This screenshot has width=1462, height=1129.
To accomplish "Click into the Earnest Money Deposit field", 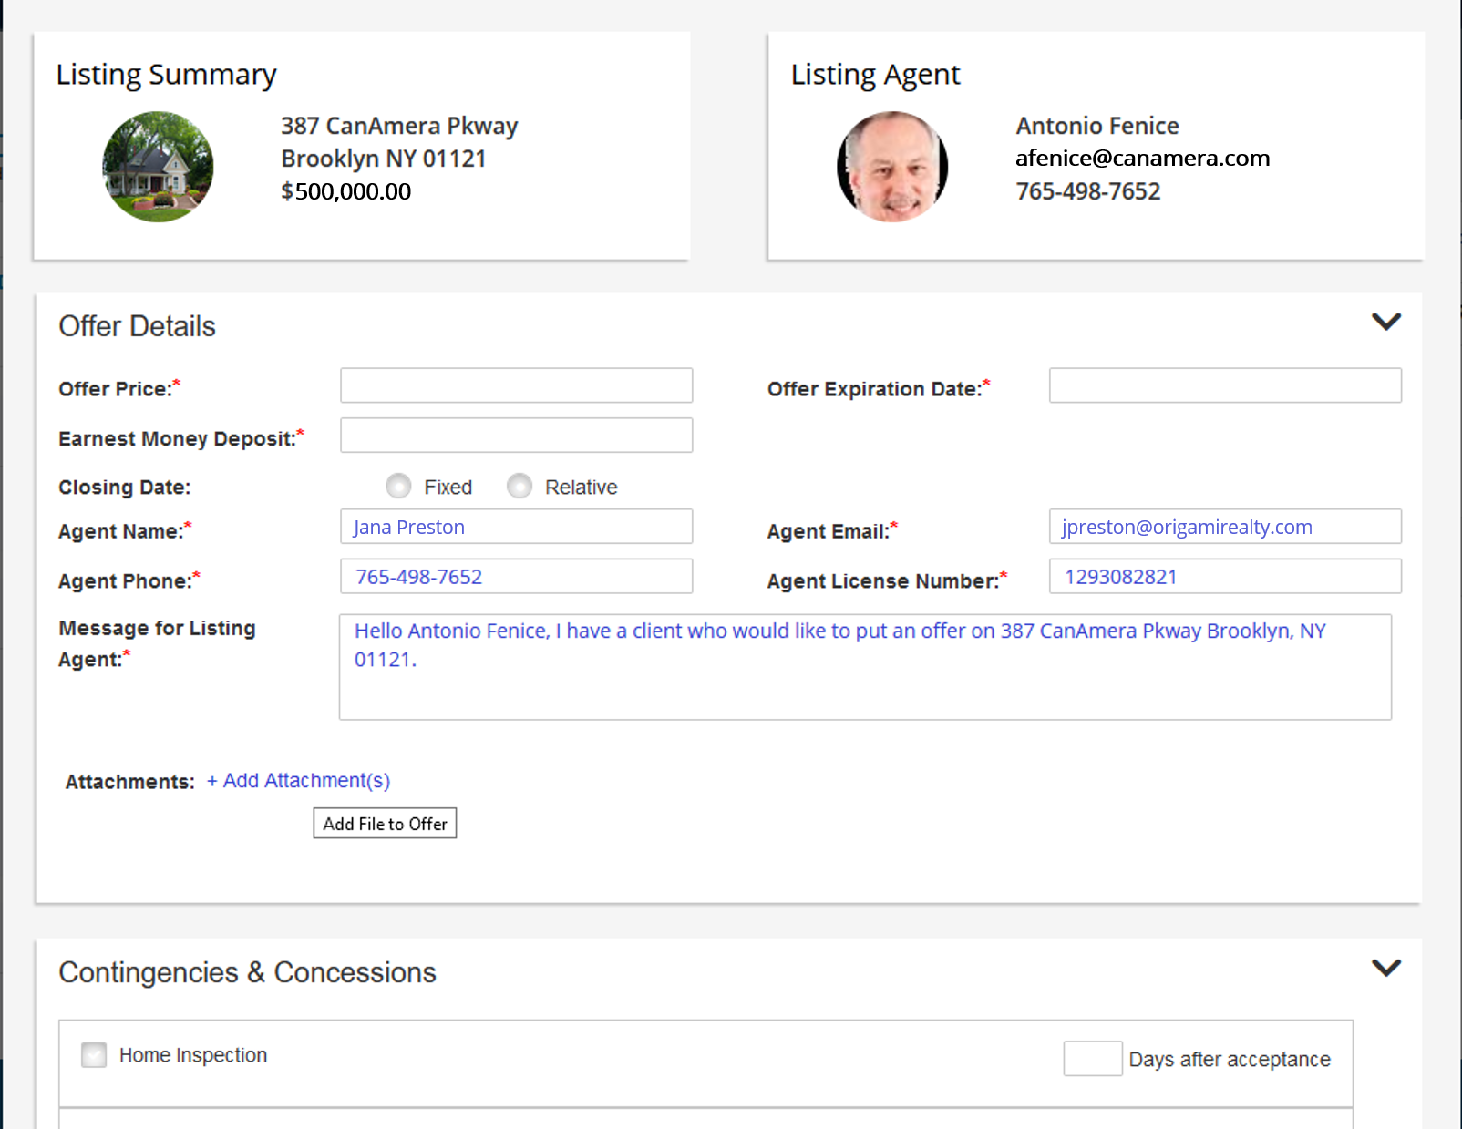I will [x=516, y=435].
